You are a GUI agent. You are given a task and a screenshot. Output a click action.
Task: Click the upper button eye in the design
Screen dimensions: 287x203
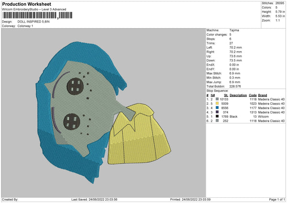tap(75, 87)
